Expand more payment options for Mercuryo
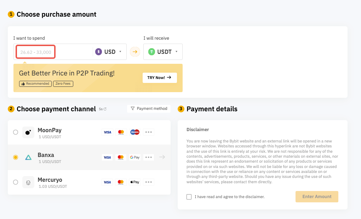Image resolution: width=361 pixels, height=219 pixels. point(148,182)
